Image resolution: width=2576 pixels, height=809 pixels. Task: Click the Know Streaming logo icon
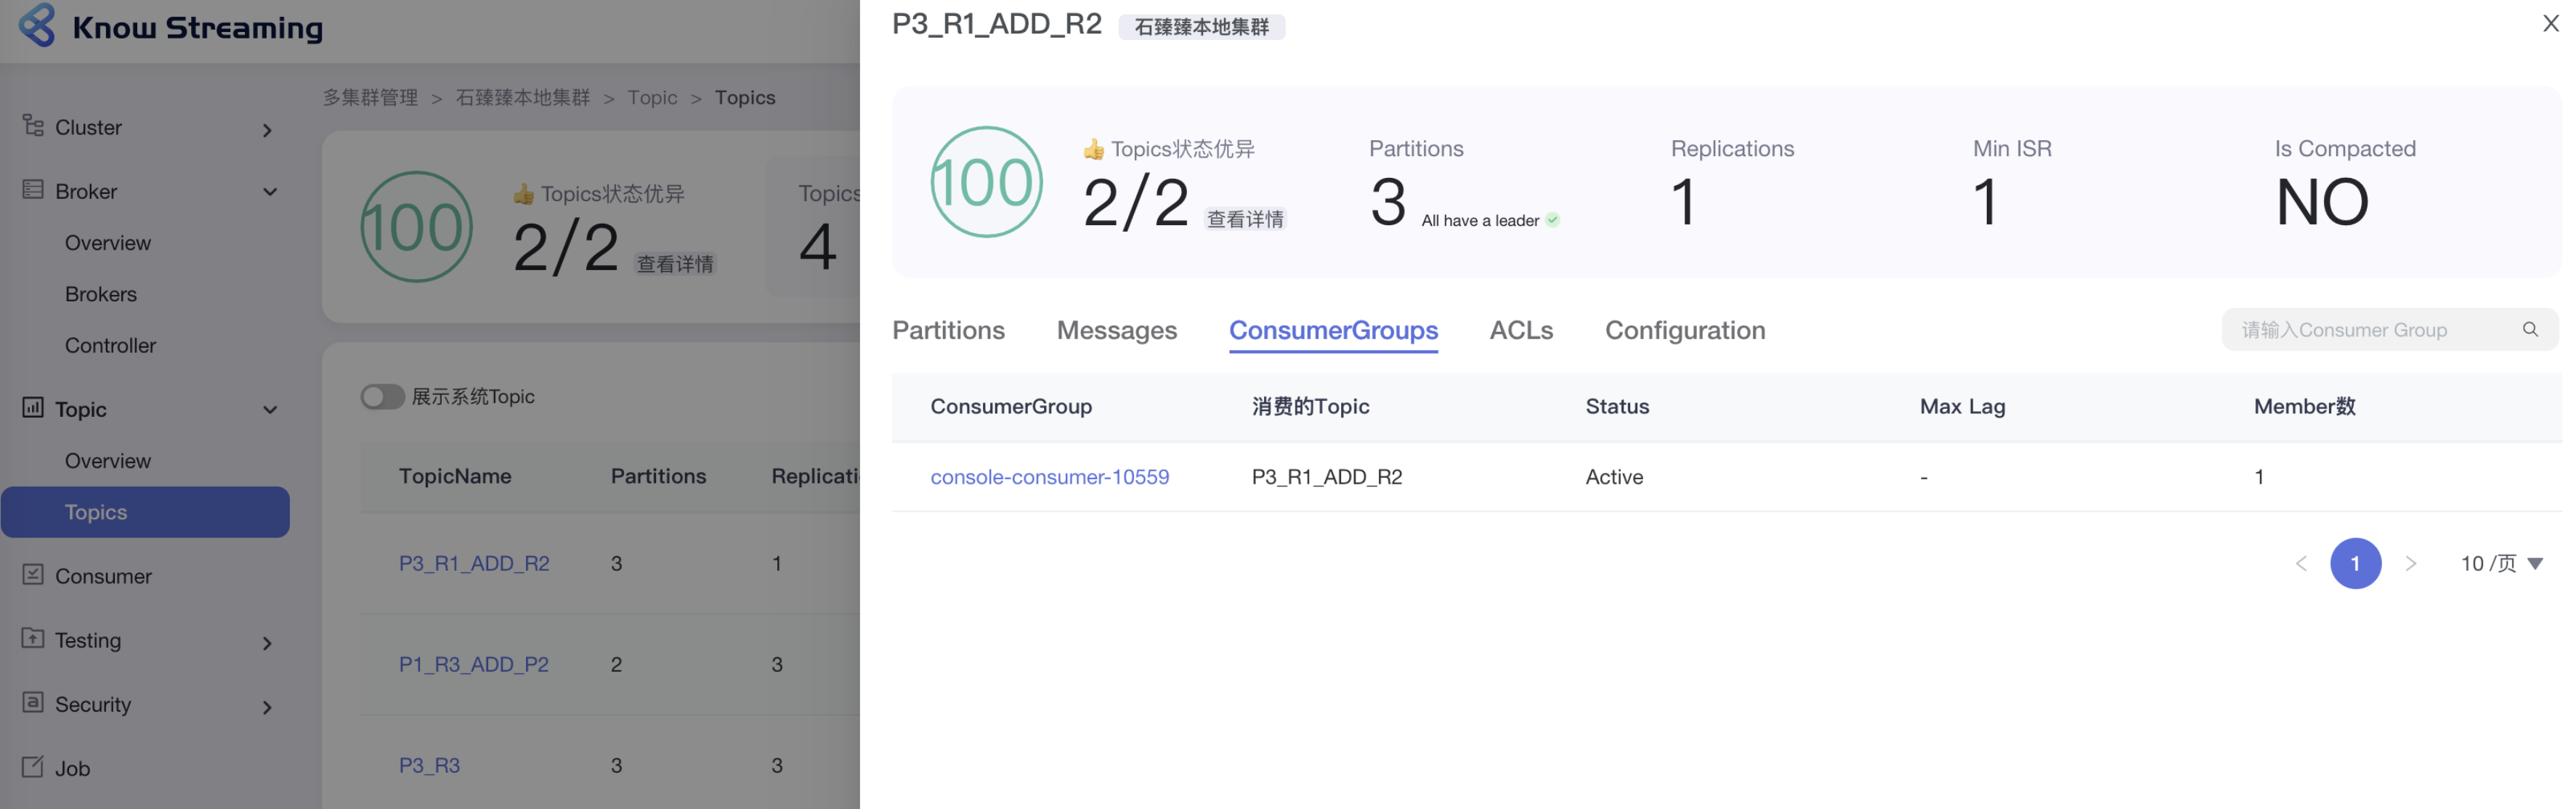(37, 25)
